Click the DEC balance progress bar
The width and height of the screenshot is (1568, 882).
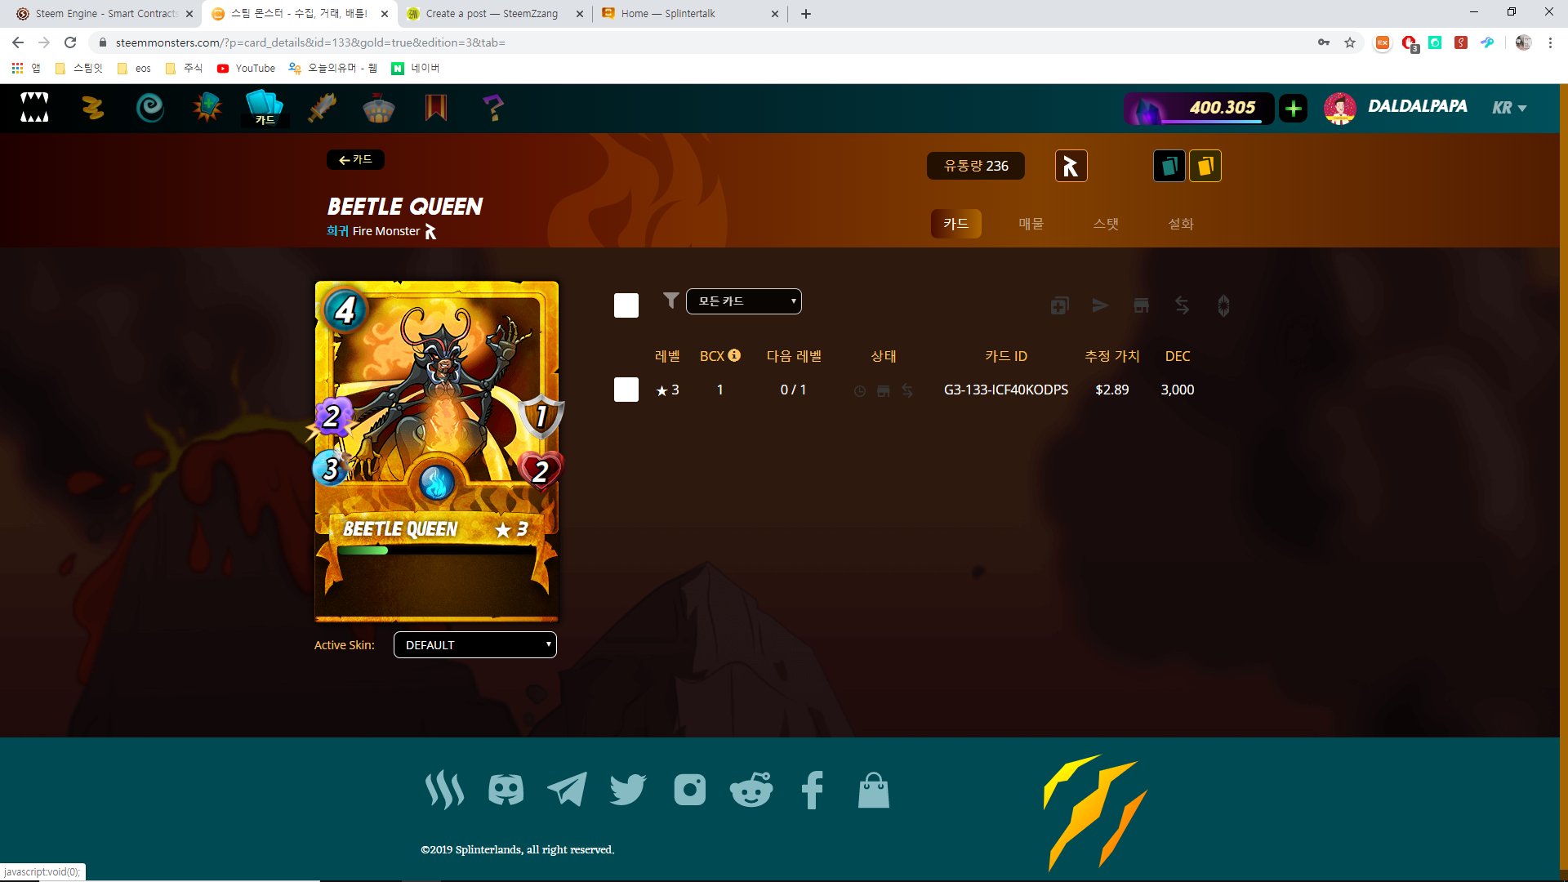(1198, 107)
